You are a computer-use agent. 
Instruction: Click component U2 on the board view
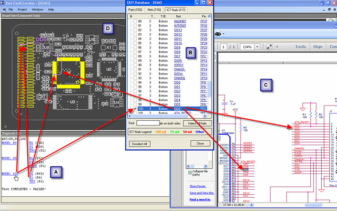109,69
